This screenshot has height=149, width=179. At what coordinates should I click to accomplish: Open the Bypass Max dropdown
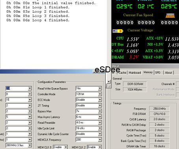(x=100, y=111)
